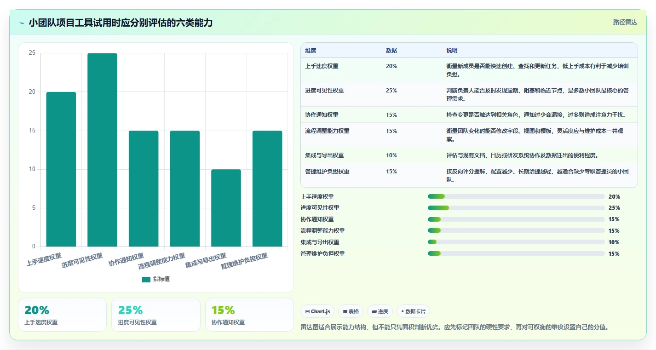Click the 20% value in the table's 上手速度权重 row

pyautogui.click(x=391, y=66)
